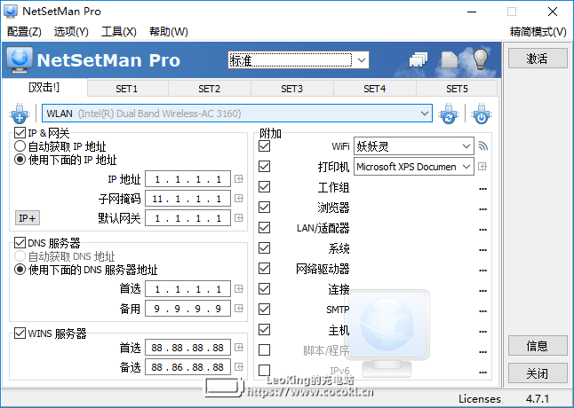Click the 4.7.1 version text
The height and width of the screenshot is (408, 574).
(538, 398)
